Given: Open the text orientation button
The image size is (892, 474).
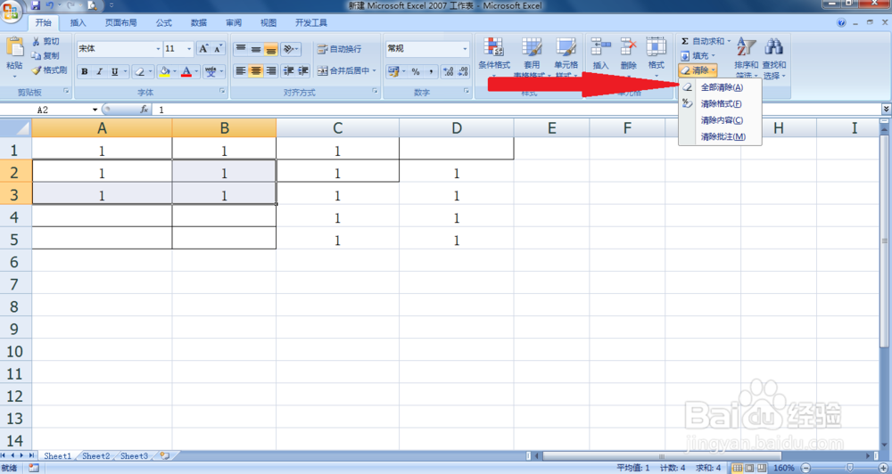Looking at the screenshot, I should coord(291,49).
